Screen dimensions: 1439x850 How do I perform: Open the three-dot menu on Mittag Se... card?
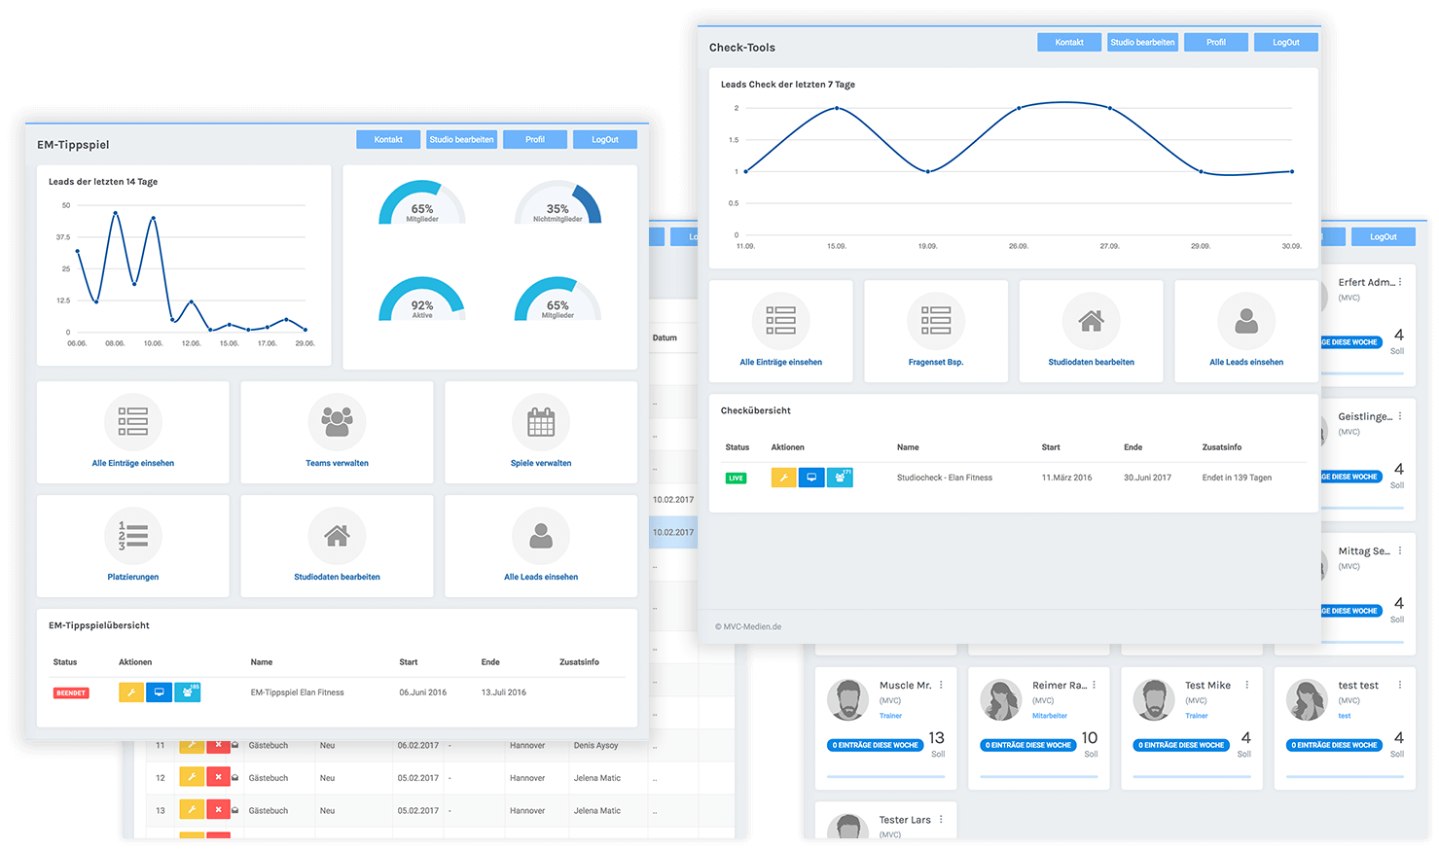coord(1400,550)
